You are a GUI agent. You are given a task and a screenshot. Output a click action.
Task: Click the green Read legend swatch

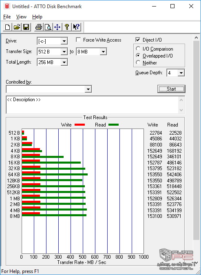[114, 125]
